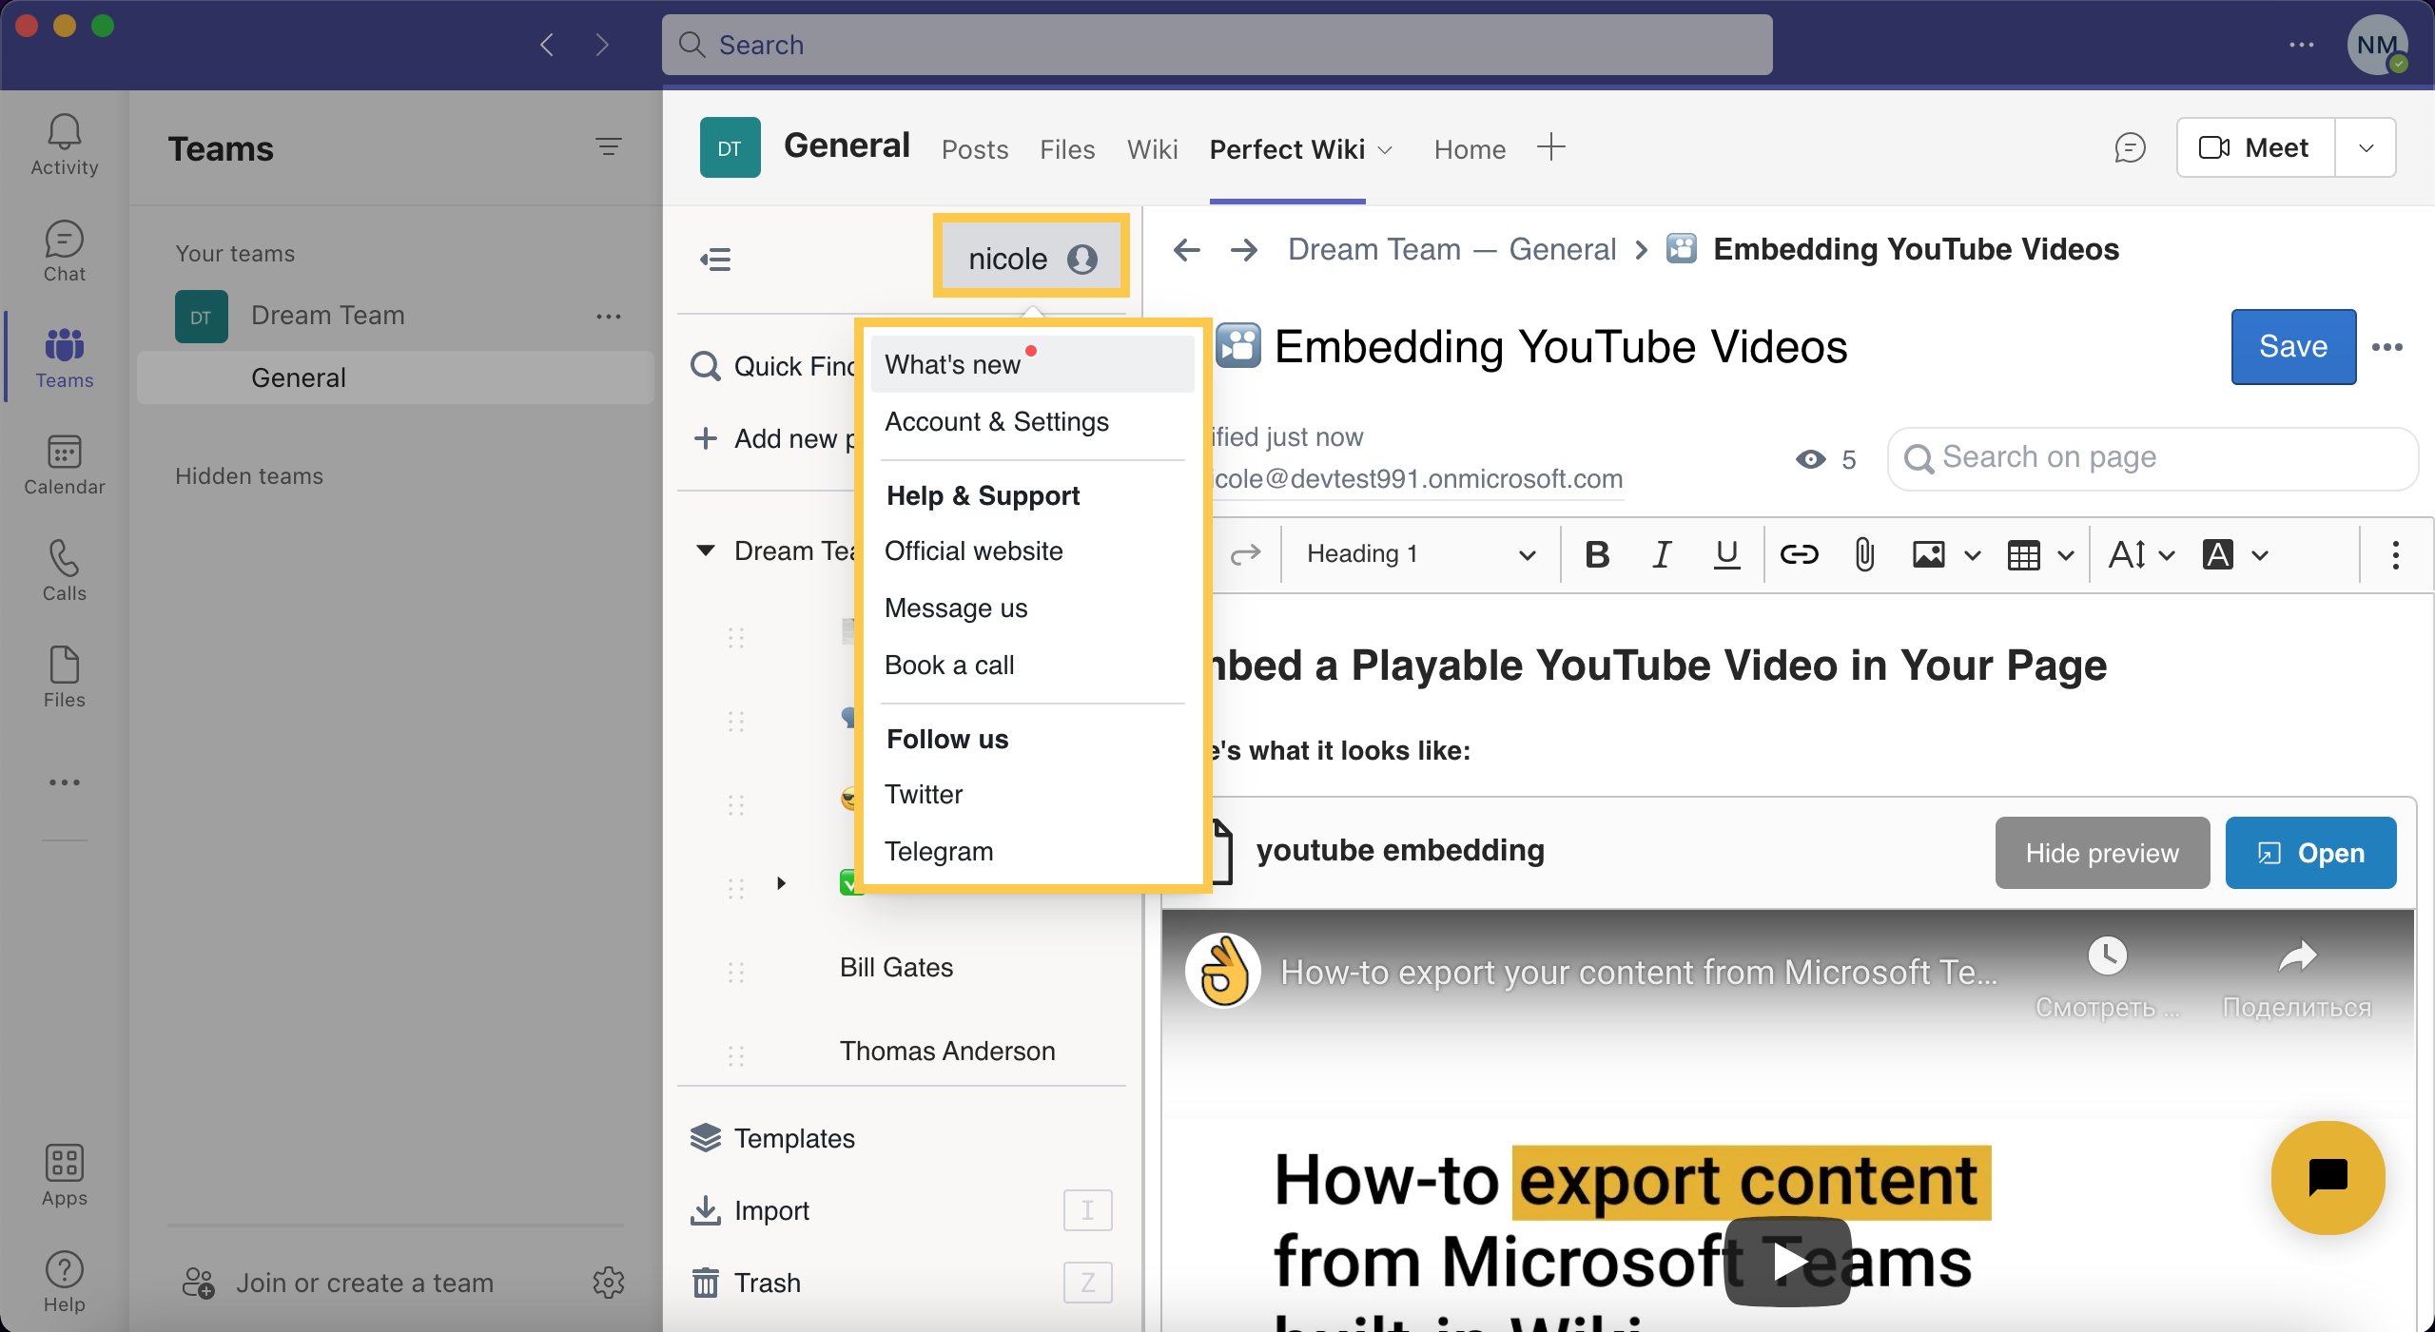
Task: Click the Bold formatting icon
Action: 1597,554
